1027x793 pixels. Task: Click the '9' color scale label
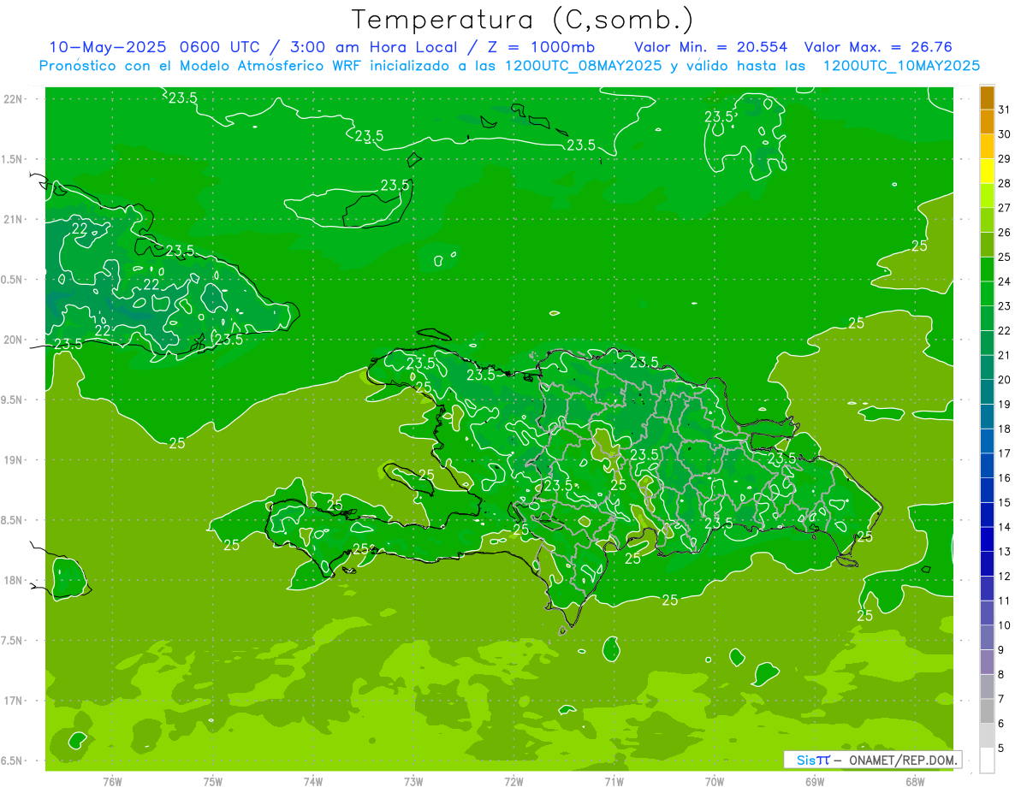pos(1001,650)
